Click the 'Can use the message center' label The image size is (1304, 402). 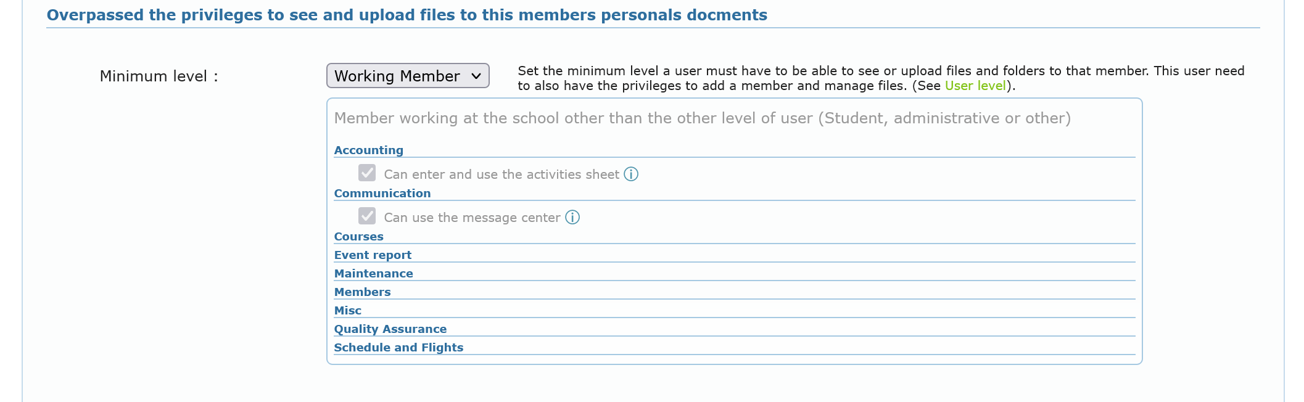coord(472,218)
